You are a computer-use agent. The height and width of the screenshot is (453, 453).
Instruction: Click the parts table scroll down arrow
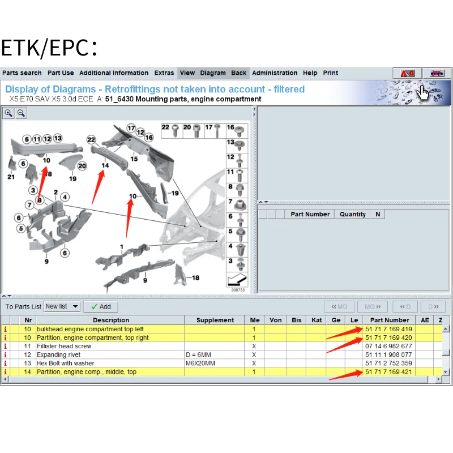tap(446, 372)
